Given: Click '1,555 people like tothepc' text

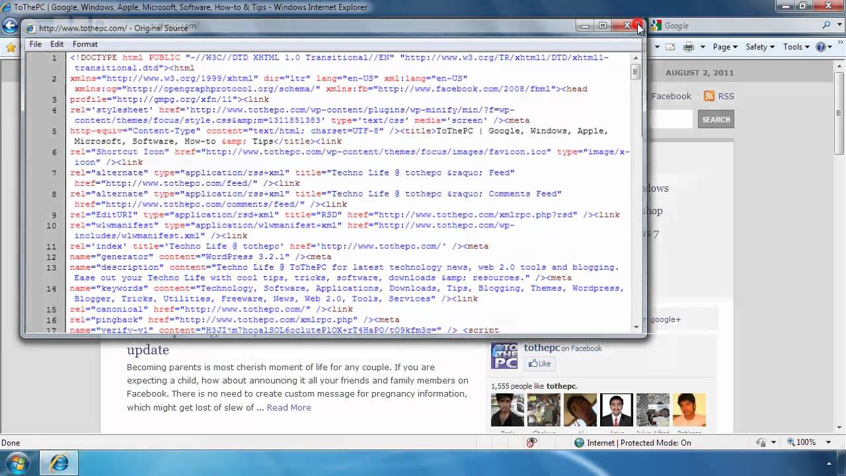Looking at the screenshot, I should pos(534,386).
